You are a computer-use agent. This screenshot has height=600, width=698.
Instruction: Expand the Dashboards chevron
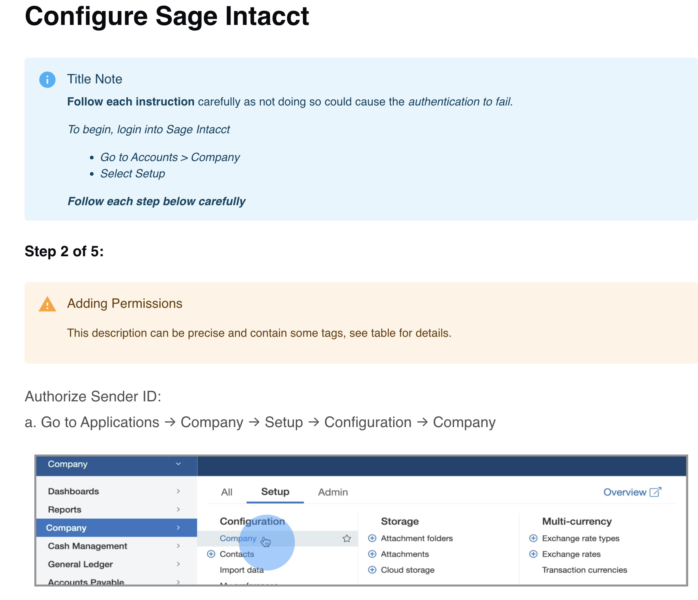click(x=178, y=491)
